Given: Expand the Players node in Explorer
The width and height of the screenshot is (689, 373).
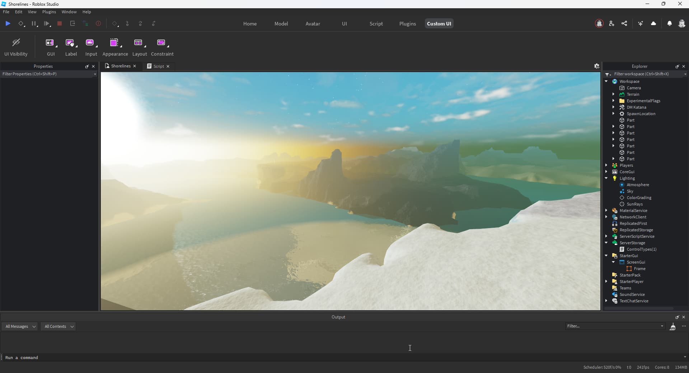Looking at the screenshot, I should [x=606, y=165].
